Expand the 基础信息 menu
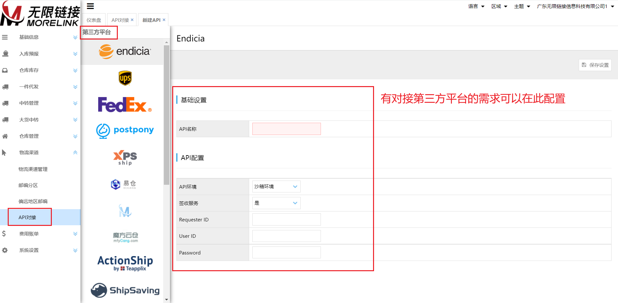 coord(75,37)
